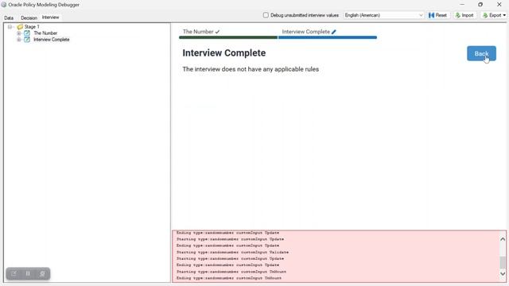
Task: Open the Export menu
Action: pyautogui.click(x=494, y=15)
